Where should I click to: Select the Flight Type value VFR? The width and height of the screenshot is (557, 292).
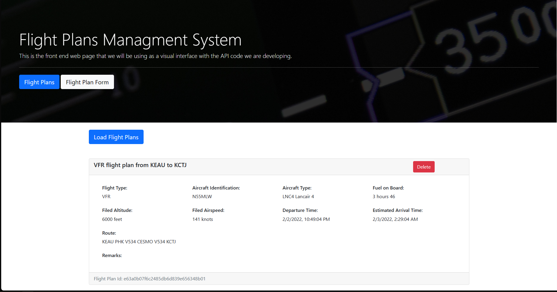coord(106,197)
